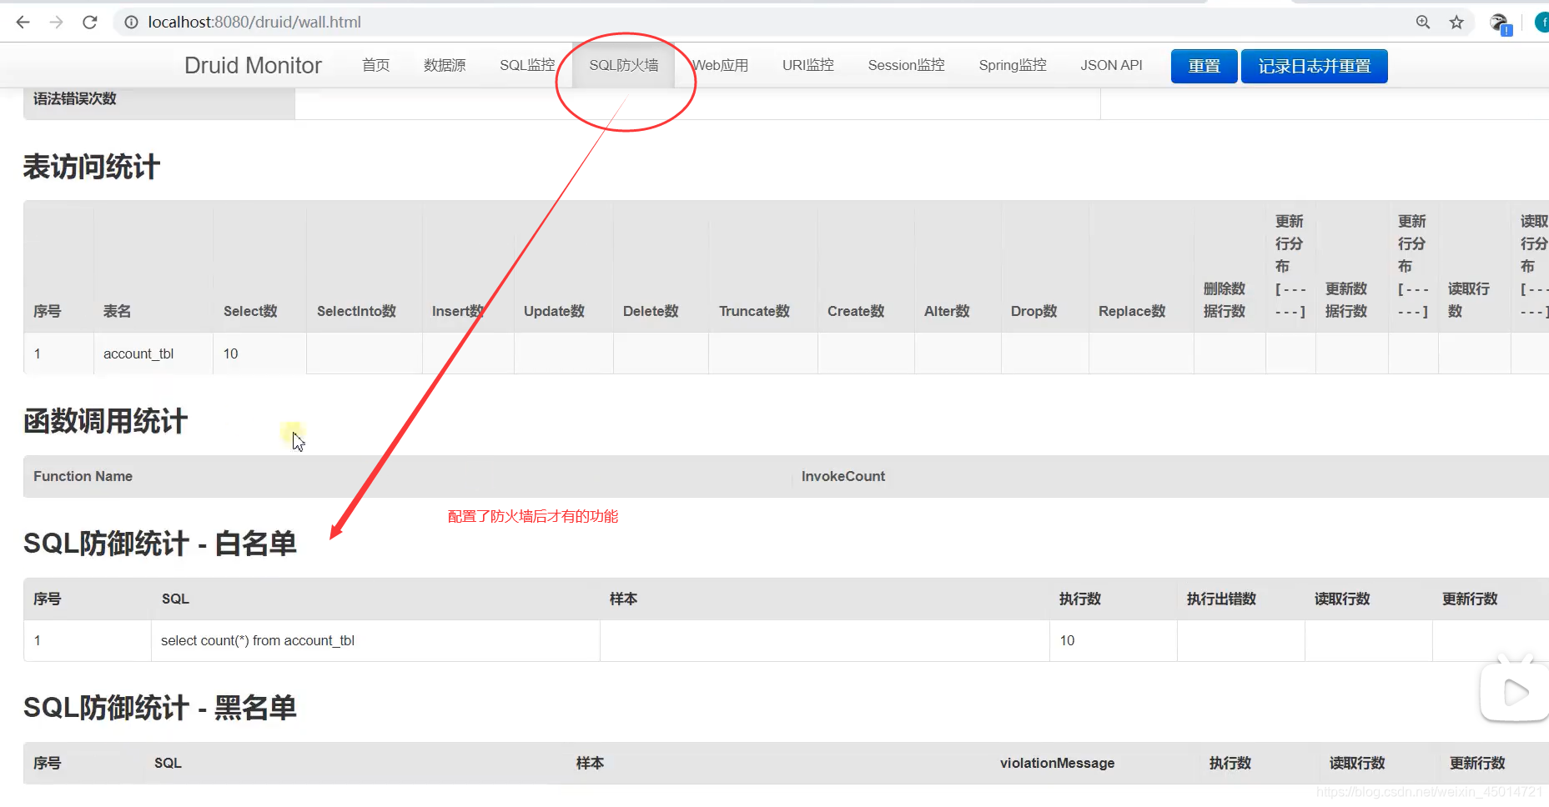The width and height of the screenshot is (1549, 807).
Task: Click the 执行数 header in blacklist table
Action: click(1230, 763)
